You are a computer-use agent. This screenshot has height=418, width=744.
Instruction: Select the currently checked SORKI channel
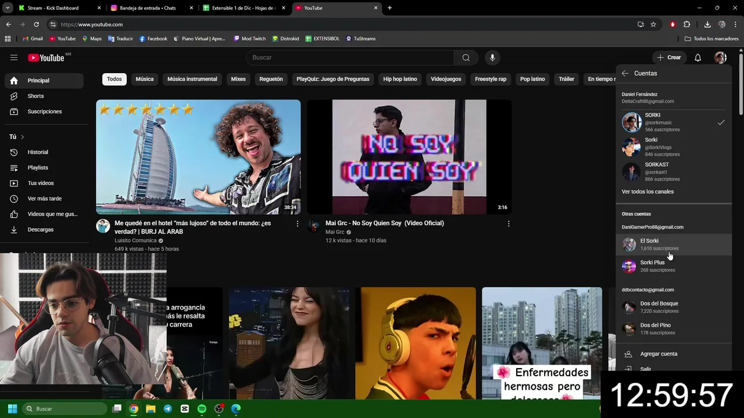673,122
